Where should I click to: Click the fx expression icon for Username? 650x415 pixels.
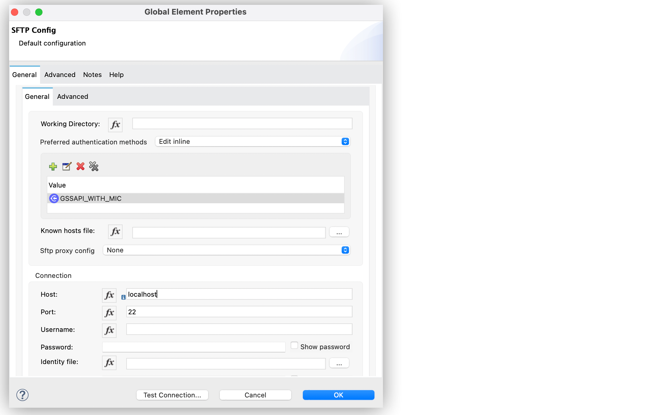(110, 329)
